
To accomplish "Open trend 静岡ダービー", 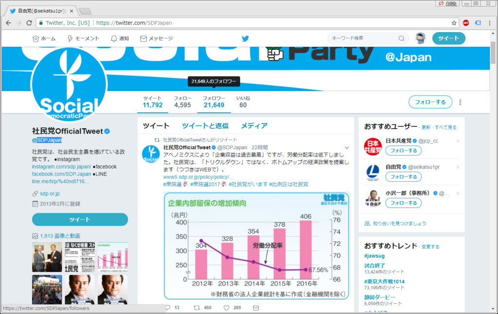I will click(x=379, y=297).
